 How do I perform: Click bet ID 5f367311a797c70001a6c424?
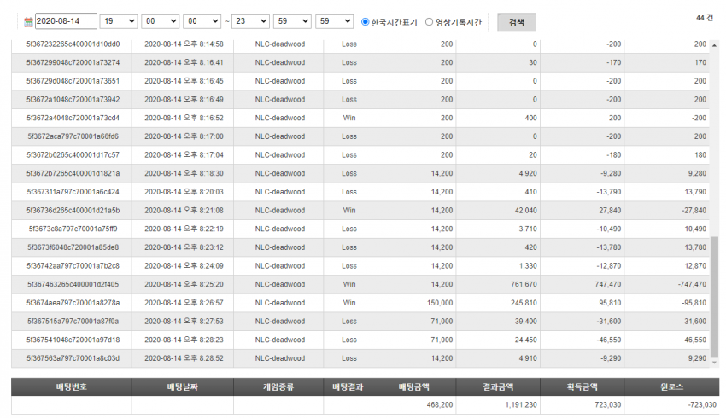(73, 192)
